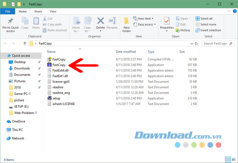238x163 pixels.
Task: Sort files by Date modified column
Action: (126, 51)
